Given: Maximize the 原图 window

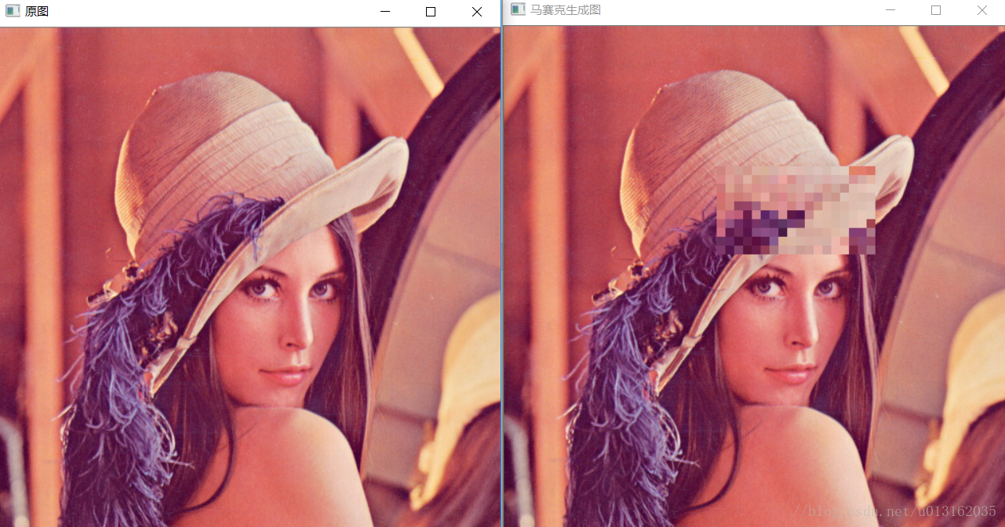Looking at the screenshot, I should pos(431,12).
